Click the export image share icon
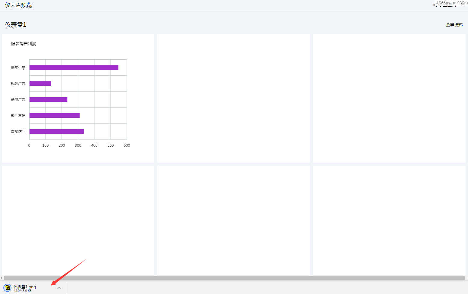Viewport: 468px width, 294px height. pos(435,5)
